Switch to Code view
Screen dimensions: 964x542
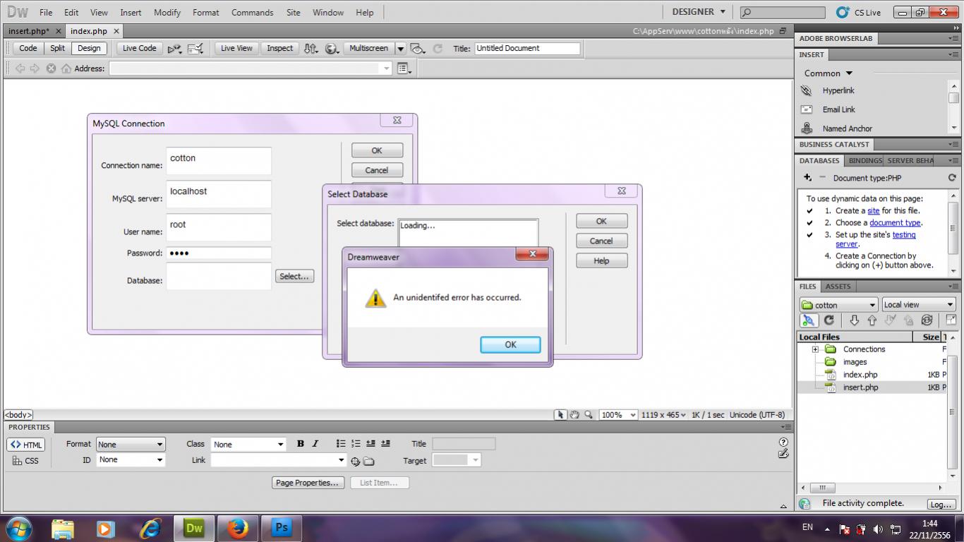28,48
